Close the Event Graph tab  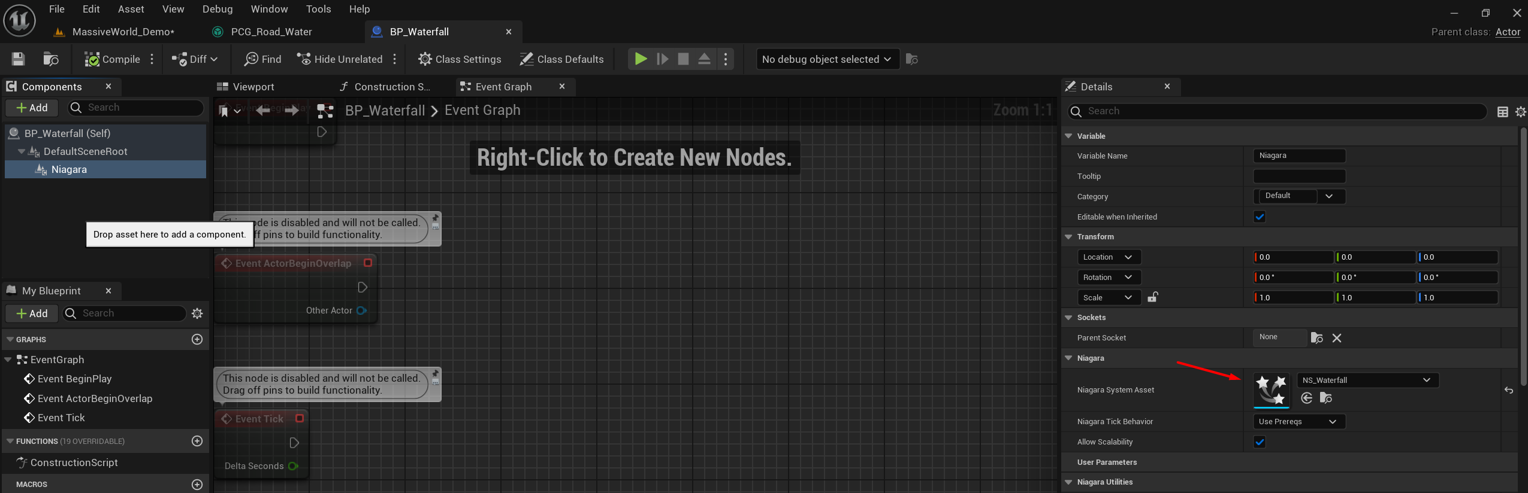[562, 87]
